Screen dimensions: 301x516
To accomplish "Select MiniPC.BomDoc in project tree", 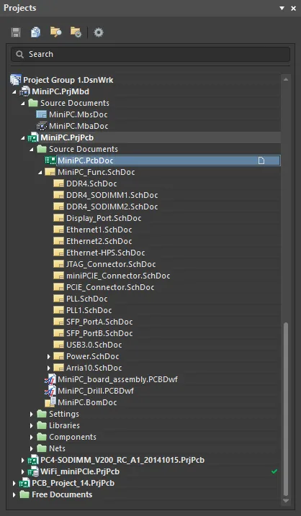I will 87,402.
